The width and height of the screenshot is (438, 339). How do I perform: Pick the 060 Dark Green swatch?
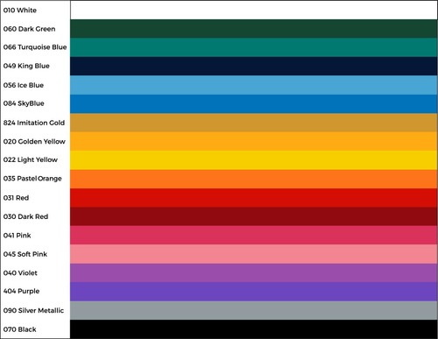point(253,29)
